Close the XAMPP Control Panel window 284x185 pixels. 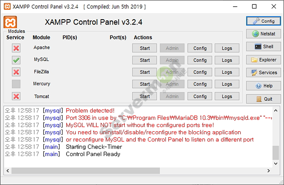coord(274,7)
